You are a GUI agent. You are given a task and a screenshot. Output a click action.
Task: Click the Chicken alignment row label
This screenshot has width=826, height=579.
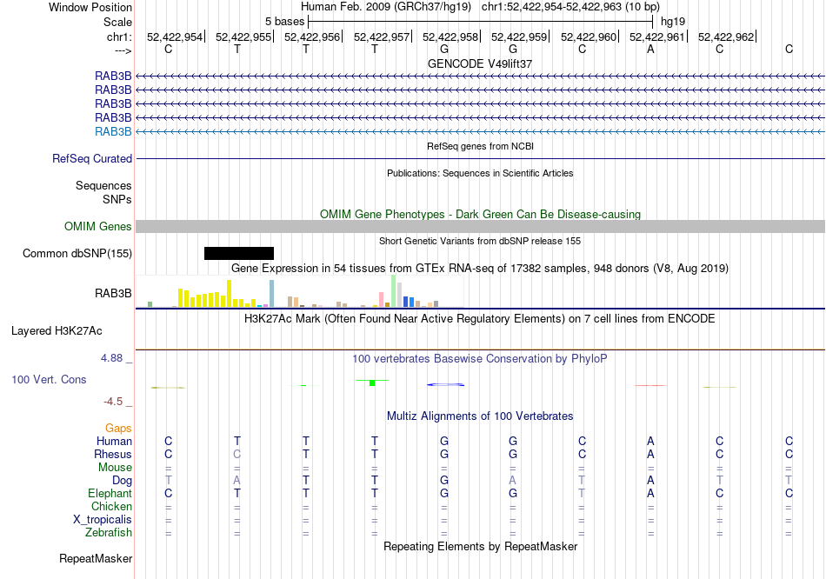click(x=111, y=506)
